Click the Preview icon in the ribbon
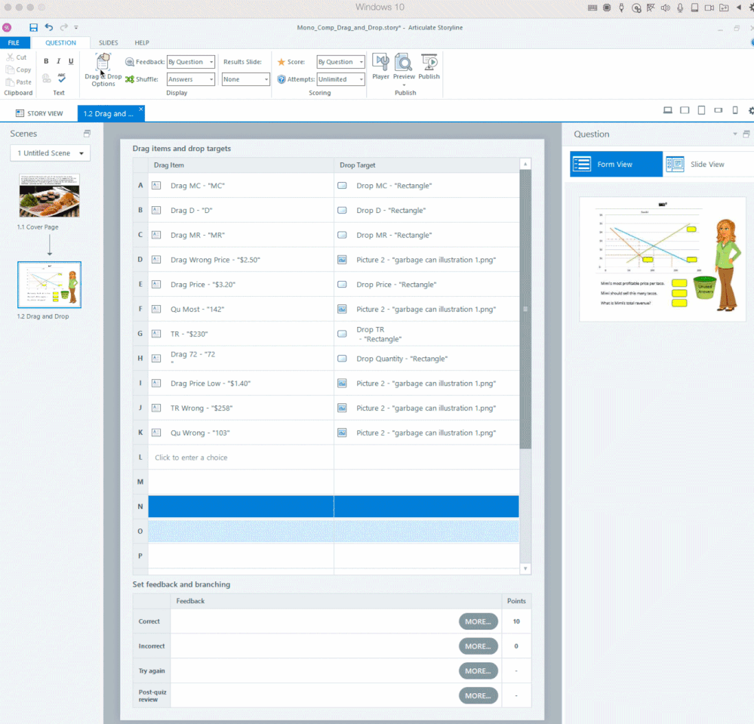 click(404, 66)
